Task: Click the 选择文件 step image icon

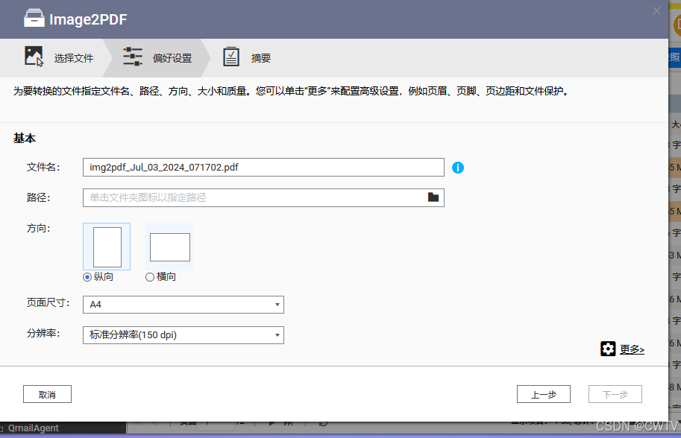Action: 34,57
